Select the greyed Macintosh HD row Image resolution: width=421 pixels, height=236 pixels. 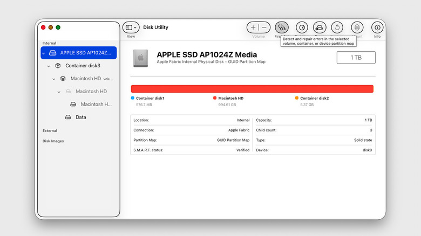(x=79, y=92)
